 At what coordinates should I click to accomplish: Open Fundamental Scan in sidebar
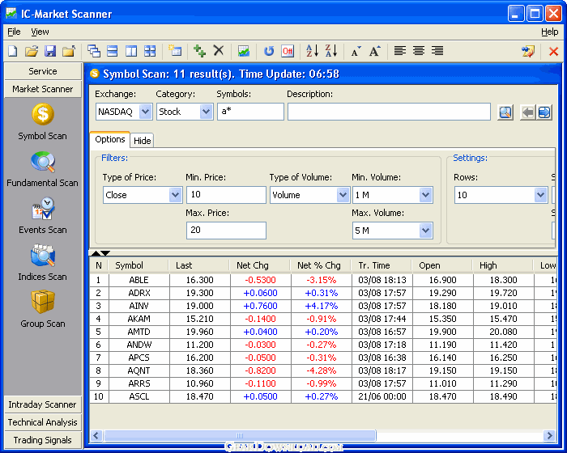pyautogui.click(x=43, y=169)
